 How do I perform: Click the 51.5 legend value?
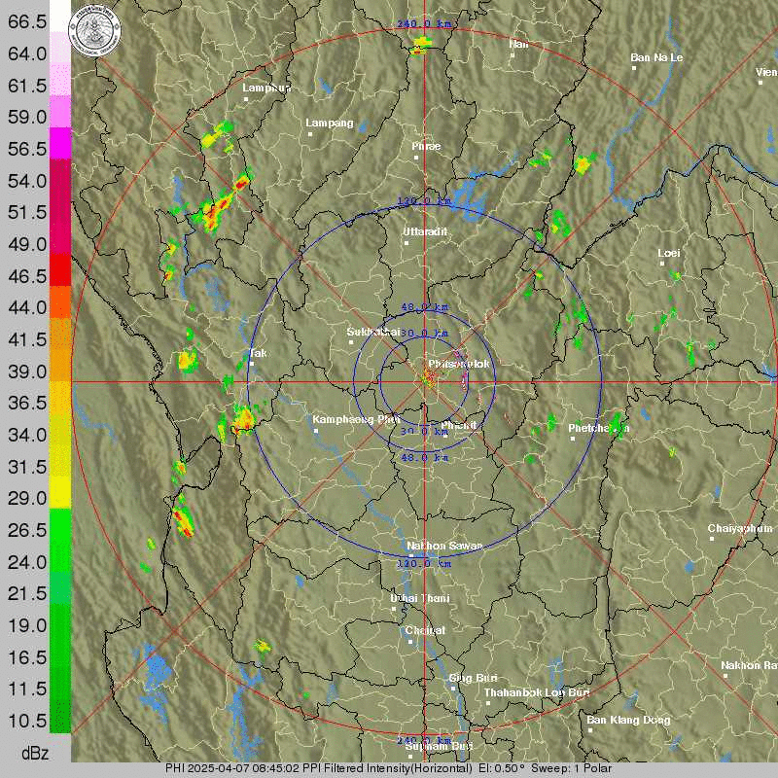[27, 212]
